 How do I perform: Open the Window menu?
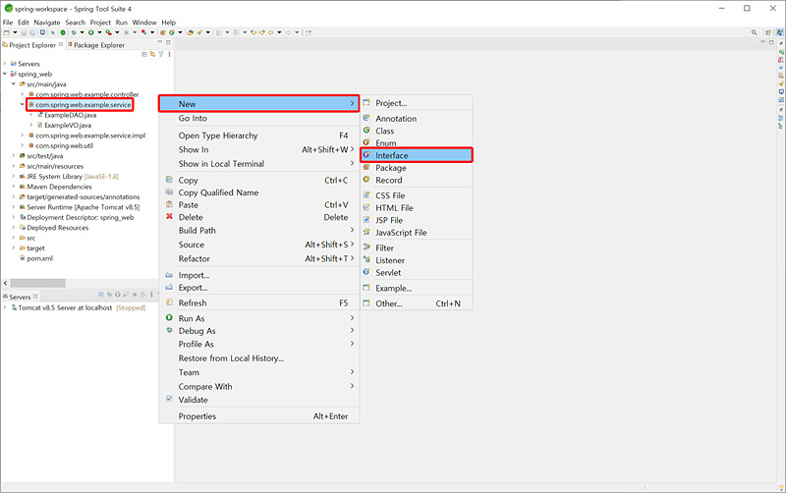point(144,23)
